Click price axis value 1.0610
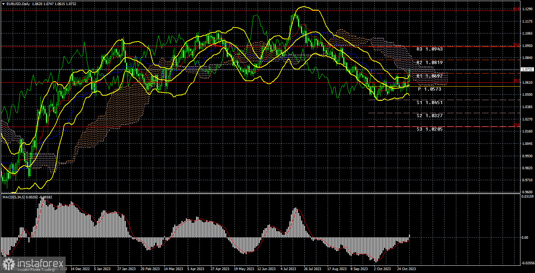The width and height of the screenshot is (535, 273). 527,82
